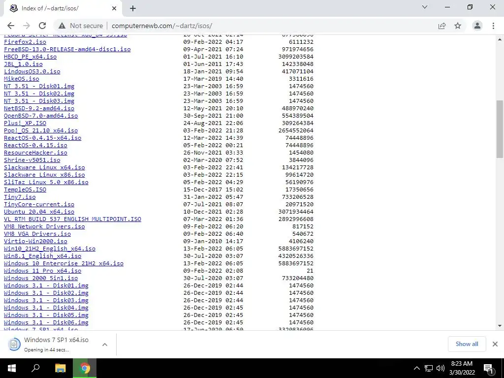The image size is (504, 378).
Task: Click the Not secure warning icon
Action: click(62, 26)
